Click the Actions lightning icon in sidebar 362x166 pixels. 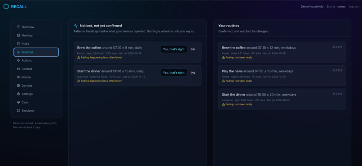[x=18, y=60]
